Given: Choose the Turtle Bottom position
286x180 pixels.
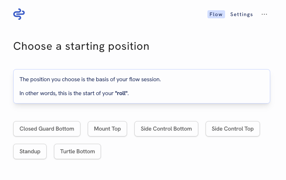Looking at the screenshot, I should (x=77, y=151).
